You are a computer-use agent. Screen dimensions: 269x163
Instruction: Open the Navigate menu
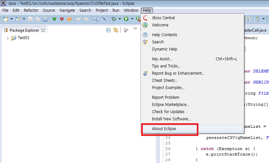[67, 10]
